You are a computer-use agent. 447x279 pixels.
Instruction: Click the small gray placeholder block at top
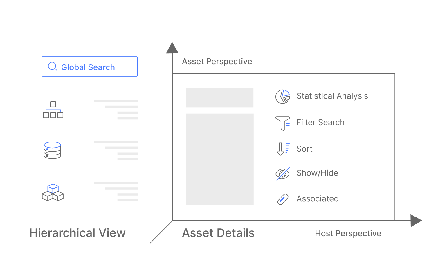[x=220, y=98]
